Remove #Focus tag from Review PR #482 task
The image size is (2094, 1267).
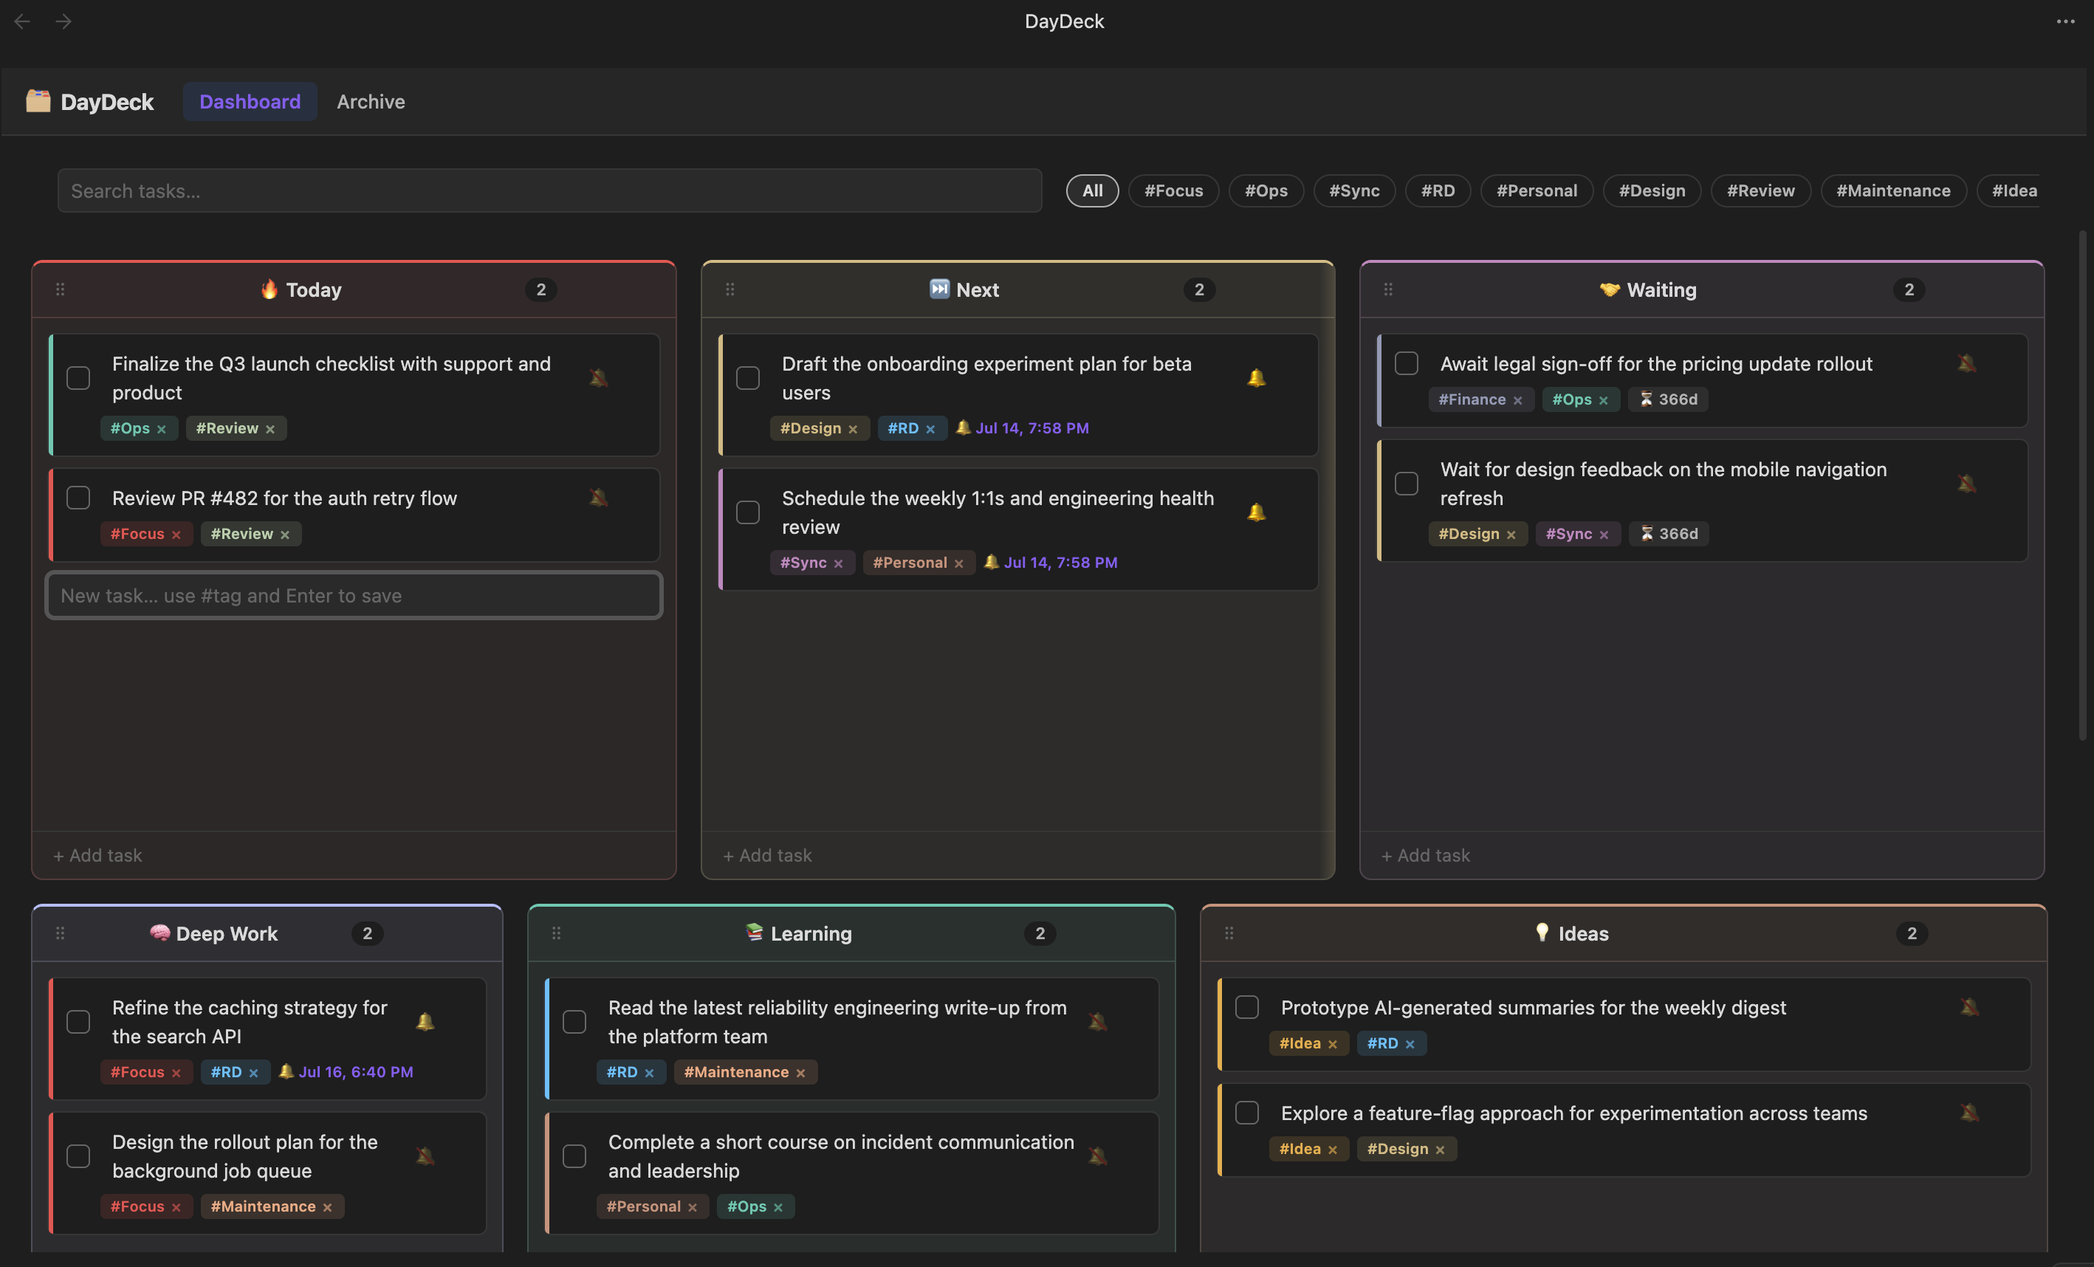pos(176,535)
